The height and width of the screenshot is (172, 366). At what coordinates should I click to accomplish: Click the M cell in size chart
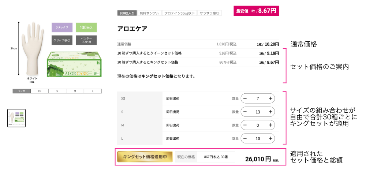pos(75,91)
